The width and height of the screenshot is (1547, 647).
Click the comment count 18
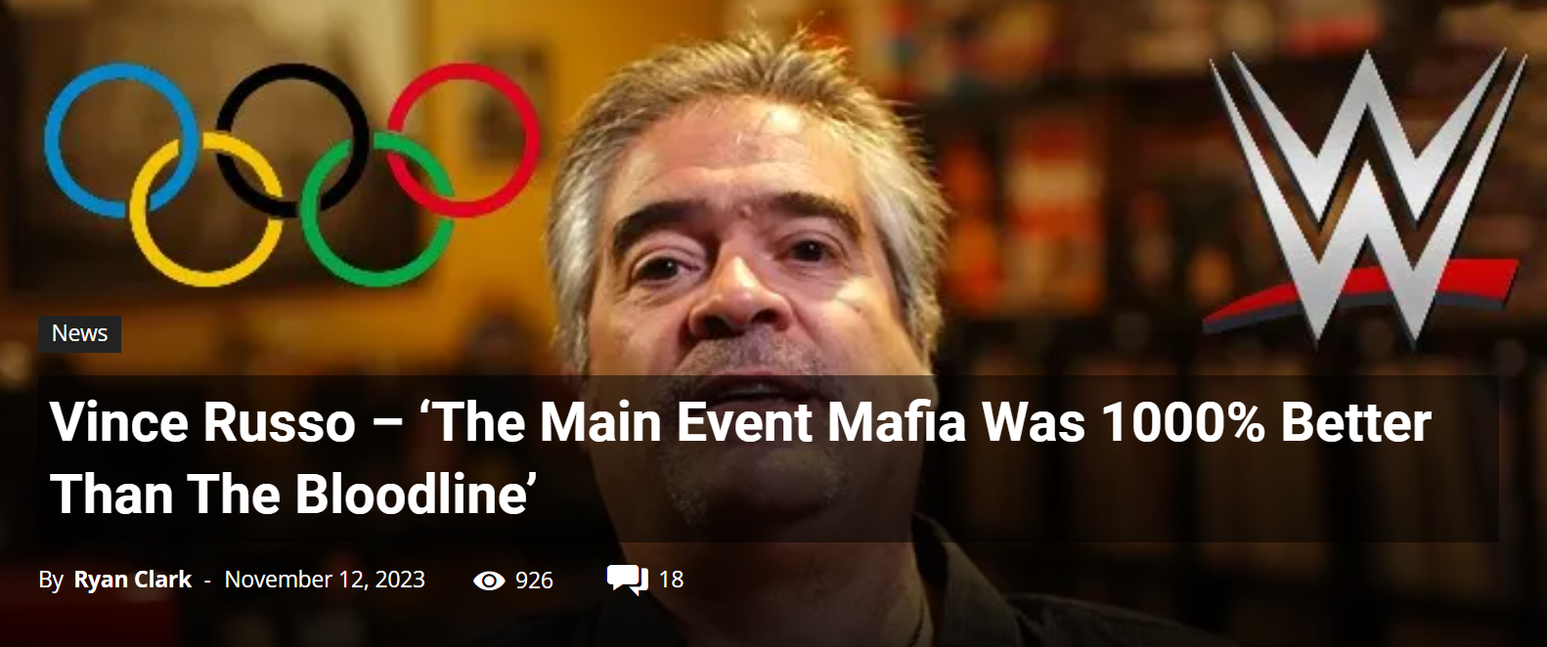click(x=671, y=580)
